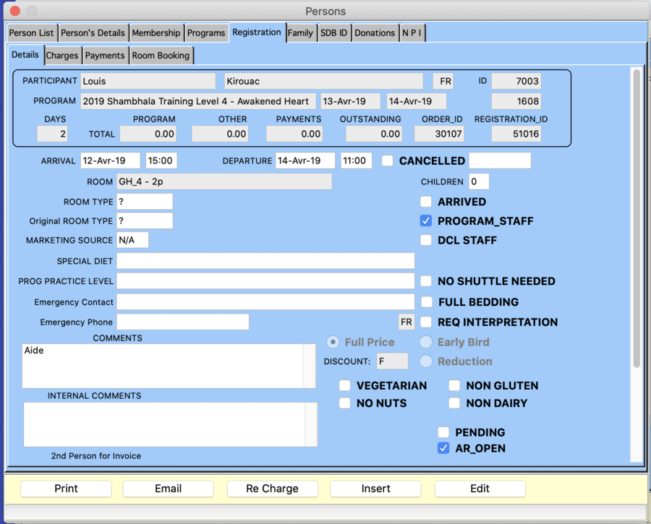Choose the Reduction price option
Image resolution: width=651 pixels, height=524 pixels.
[x=425, y=361]
